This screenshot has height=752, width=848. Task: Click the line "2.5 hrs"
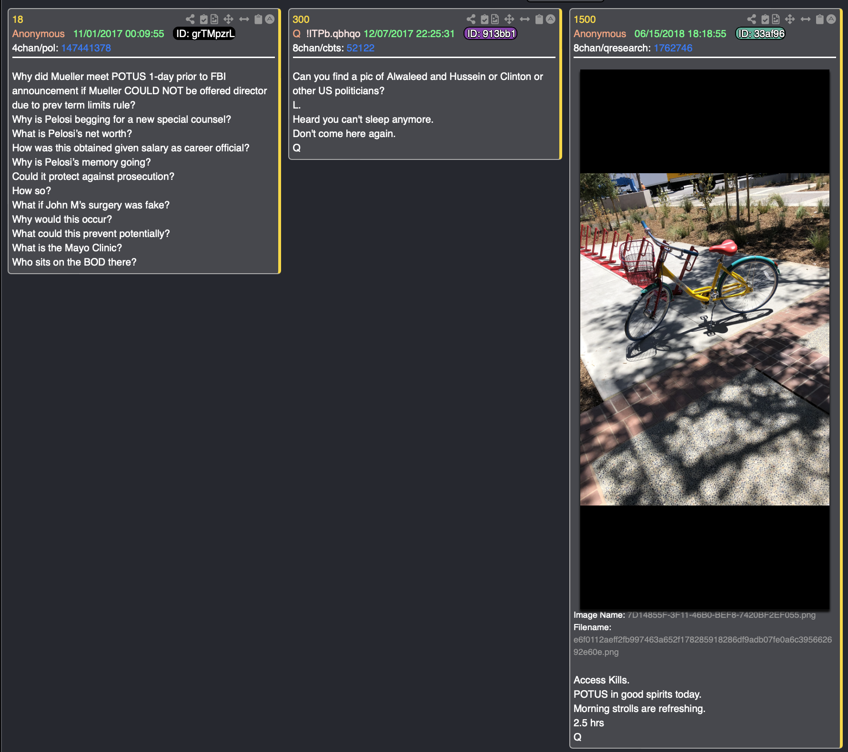click(x=589, y=723)
